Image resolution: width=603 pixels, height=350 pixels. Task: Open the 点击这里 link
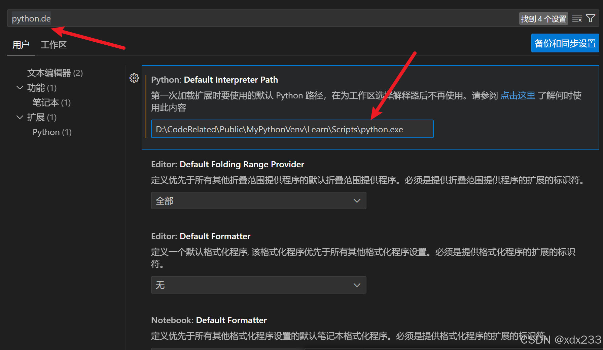coord(518,95)
